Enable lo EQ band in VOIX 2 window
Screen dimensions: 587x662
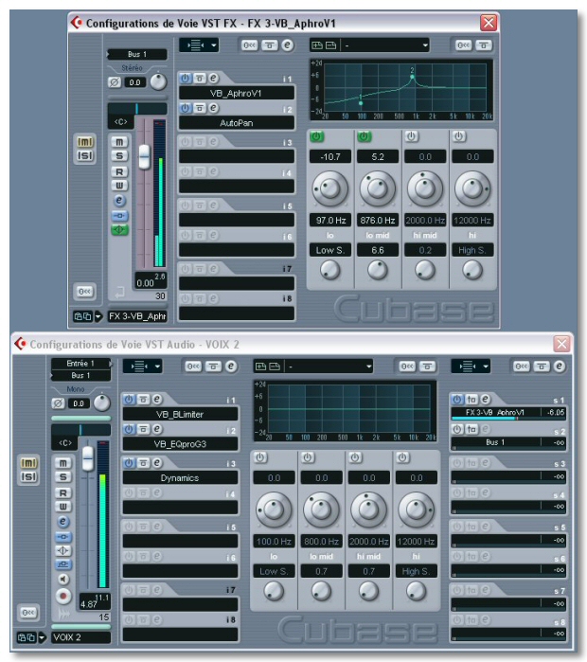pos(260,457)
